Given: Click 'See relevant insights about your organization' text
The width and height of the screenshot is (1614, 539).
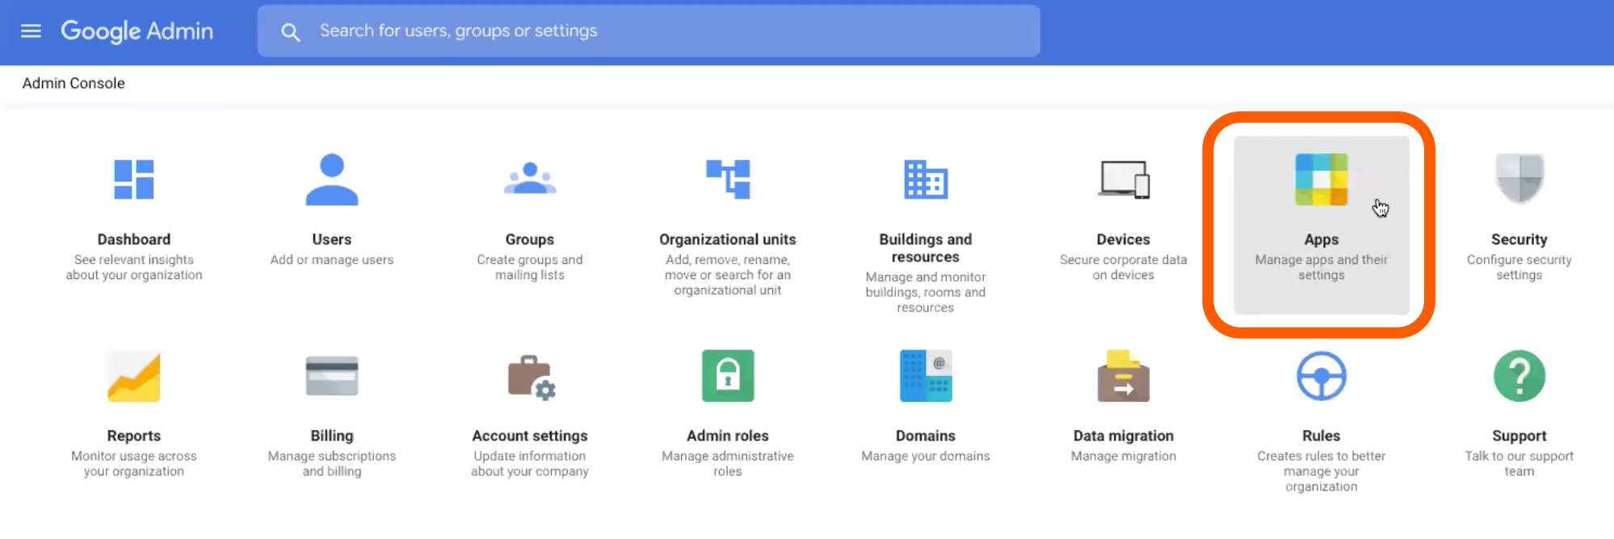Looking at the screenshot, I should (x=134, y=267).
